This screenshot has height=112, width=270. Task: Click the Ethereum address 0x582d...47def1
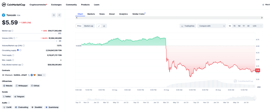point(20,75)
